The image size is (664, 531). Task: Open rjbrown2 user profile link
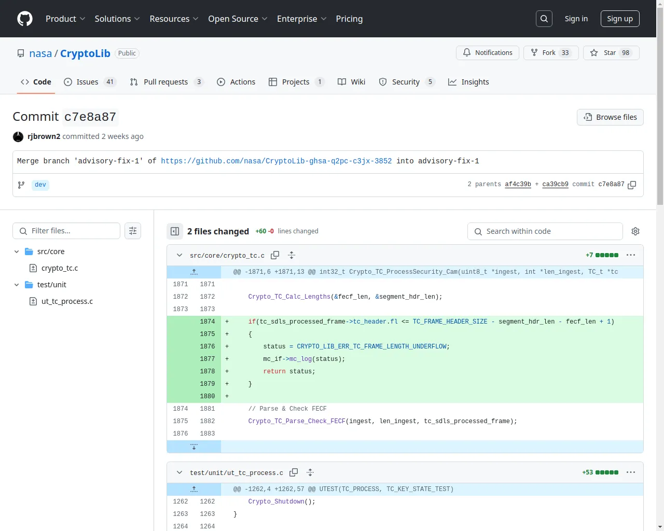tap(44, 136)
